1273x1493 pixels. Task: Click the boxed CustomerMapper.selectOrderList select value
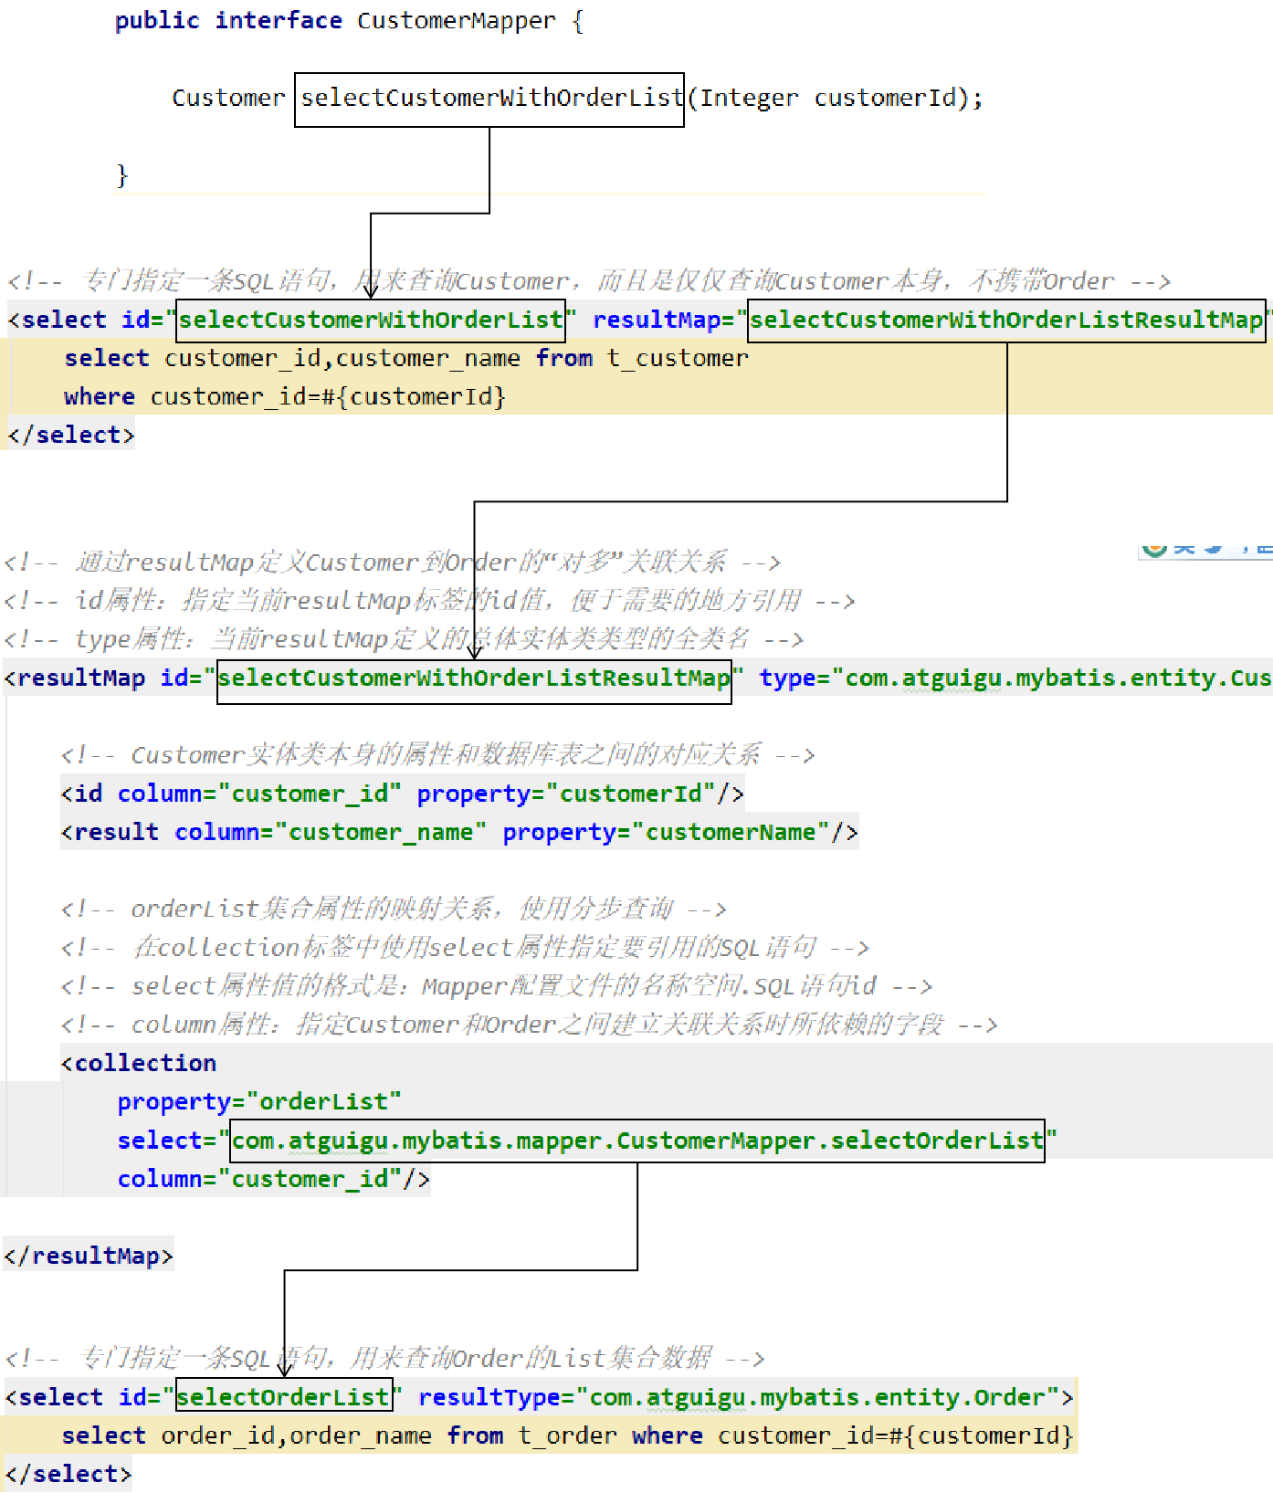coord(636,1141)
